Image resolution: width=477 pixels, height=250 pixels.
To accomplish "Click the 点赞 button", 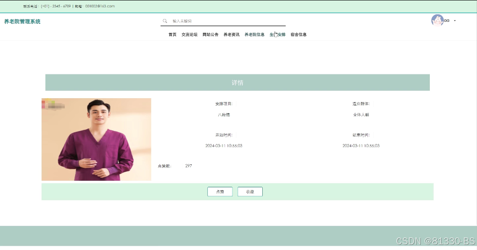I will (220, 192).
